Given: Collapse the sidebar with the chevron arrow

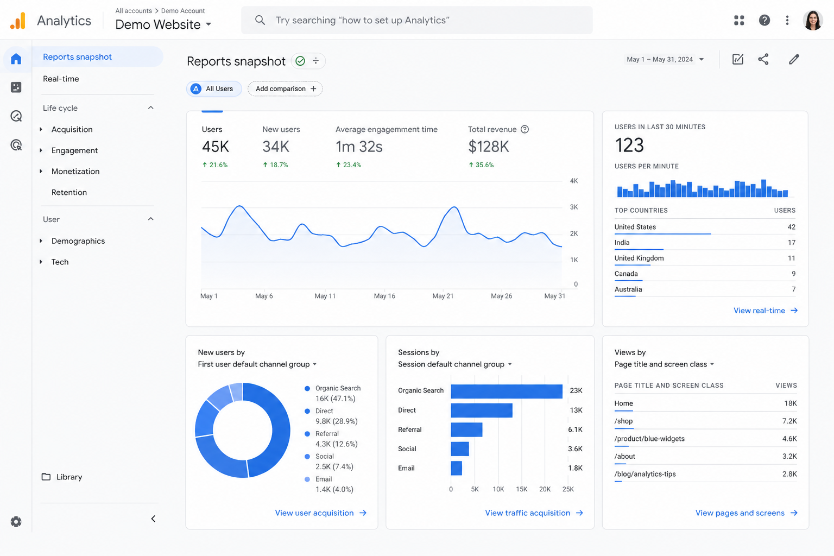Looking at the screenshot, I should tap(153, 519).
